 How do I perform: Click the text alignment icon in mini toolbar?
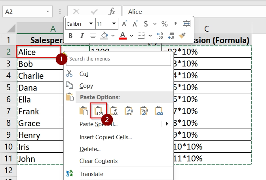(93, 36)
